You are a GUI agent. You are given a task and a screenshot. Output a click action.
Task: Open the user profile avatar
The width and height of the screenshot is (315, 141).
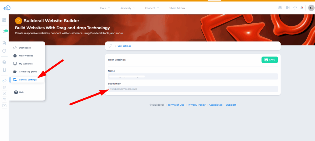[x=311, y=8]
